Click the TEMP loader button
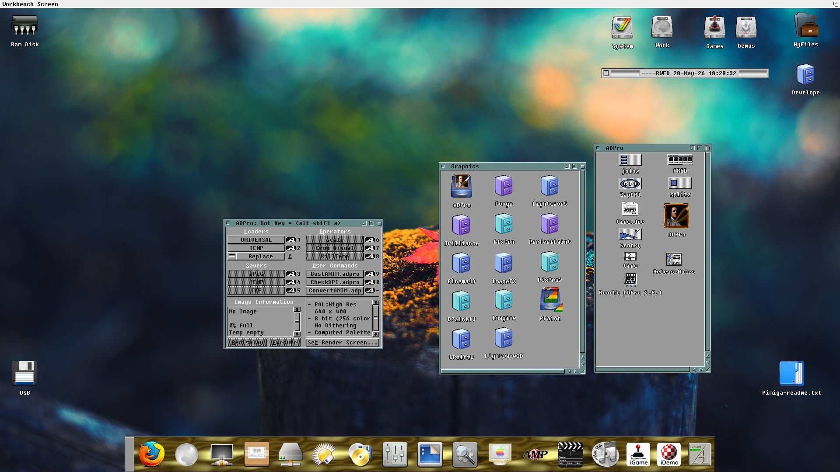 pyautogui.click(x=256, y=248)
